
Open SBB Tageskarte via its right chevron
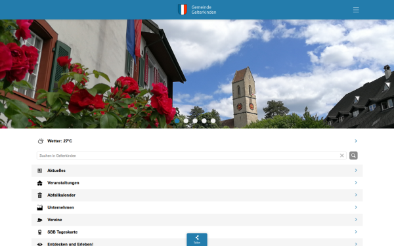click(356, 232)
